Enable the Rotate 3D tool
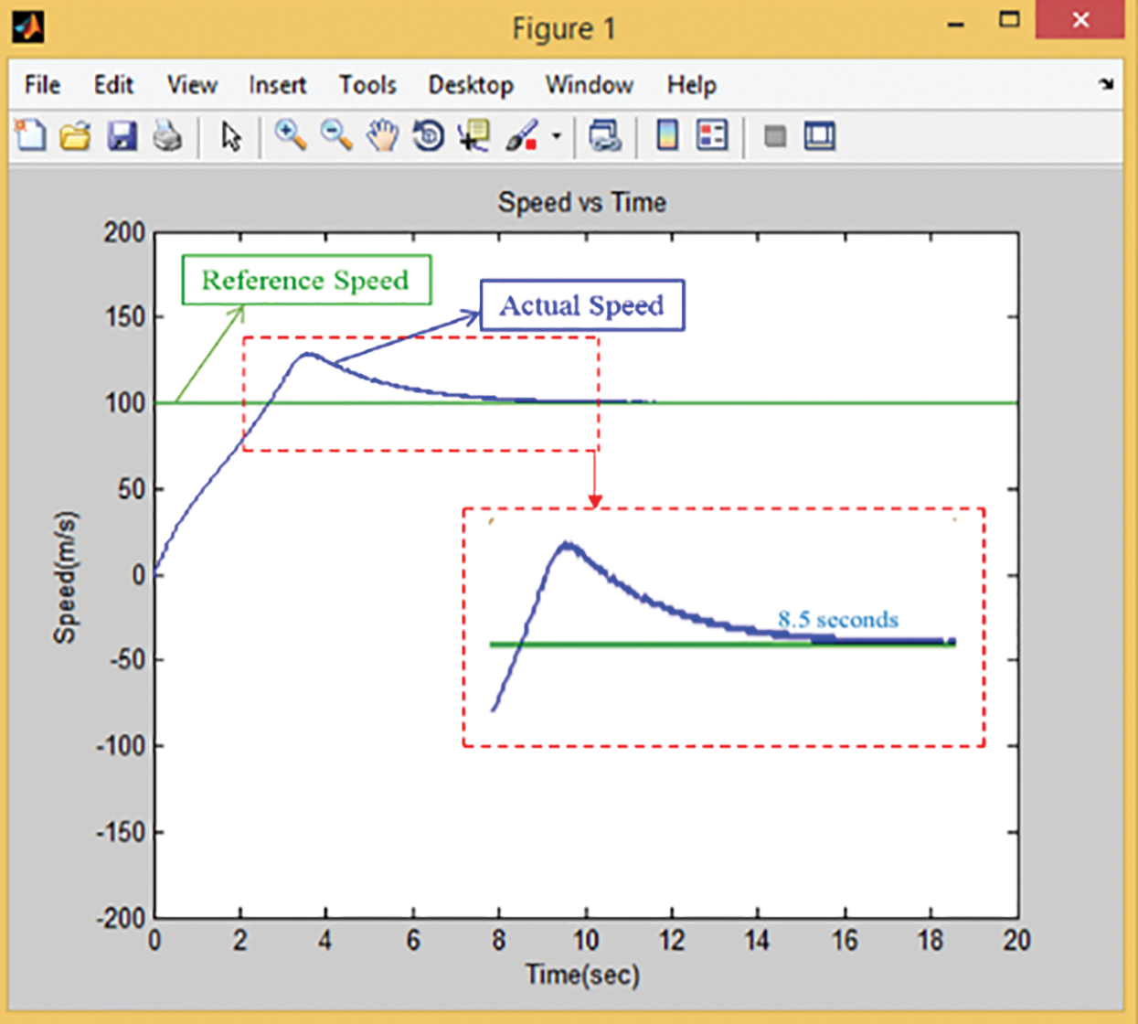The width and height of the screenshot is (1138, 1024). (x=428, y=136)
